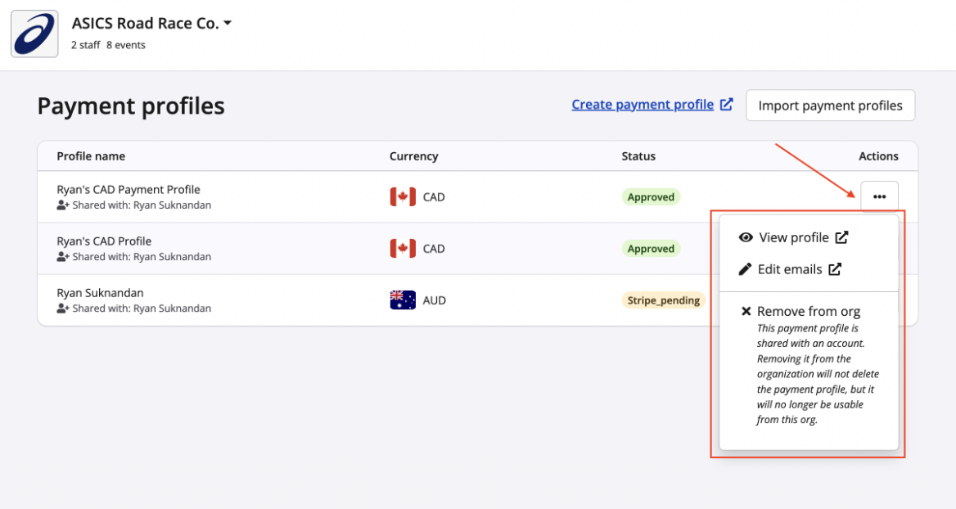Click the eye icon next to View profile

pos(746,237)
